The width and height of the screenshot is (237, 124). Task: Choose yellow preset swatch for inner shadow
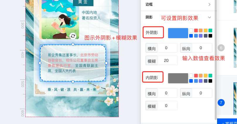[x=206, y=76]
